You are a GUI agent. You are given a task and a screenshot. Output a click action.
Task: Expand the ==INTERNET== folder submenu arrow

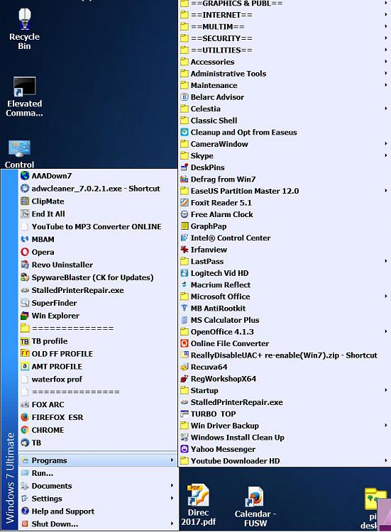click(385, 15)
